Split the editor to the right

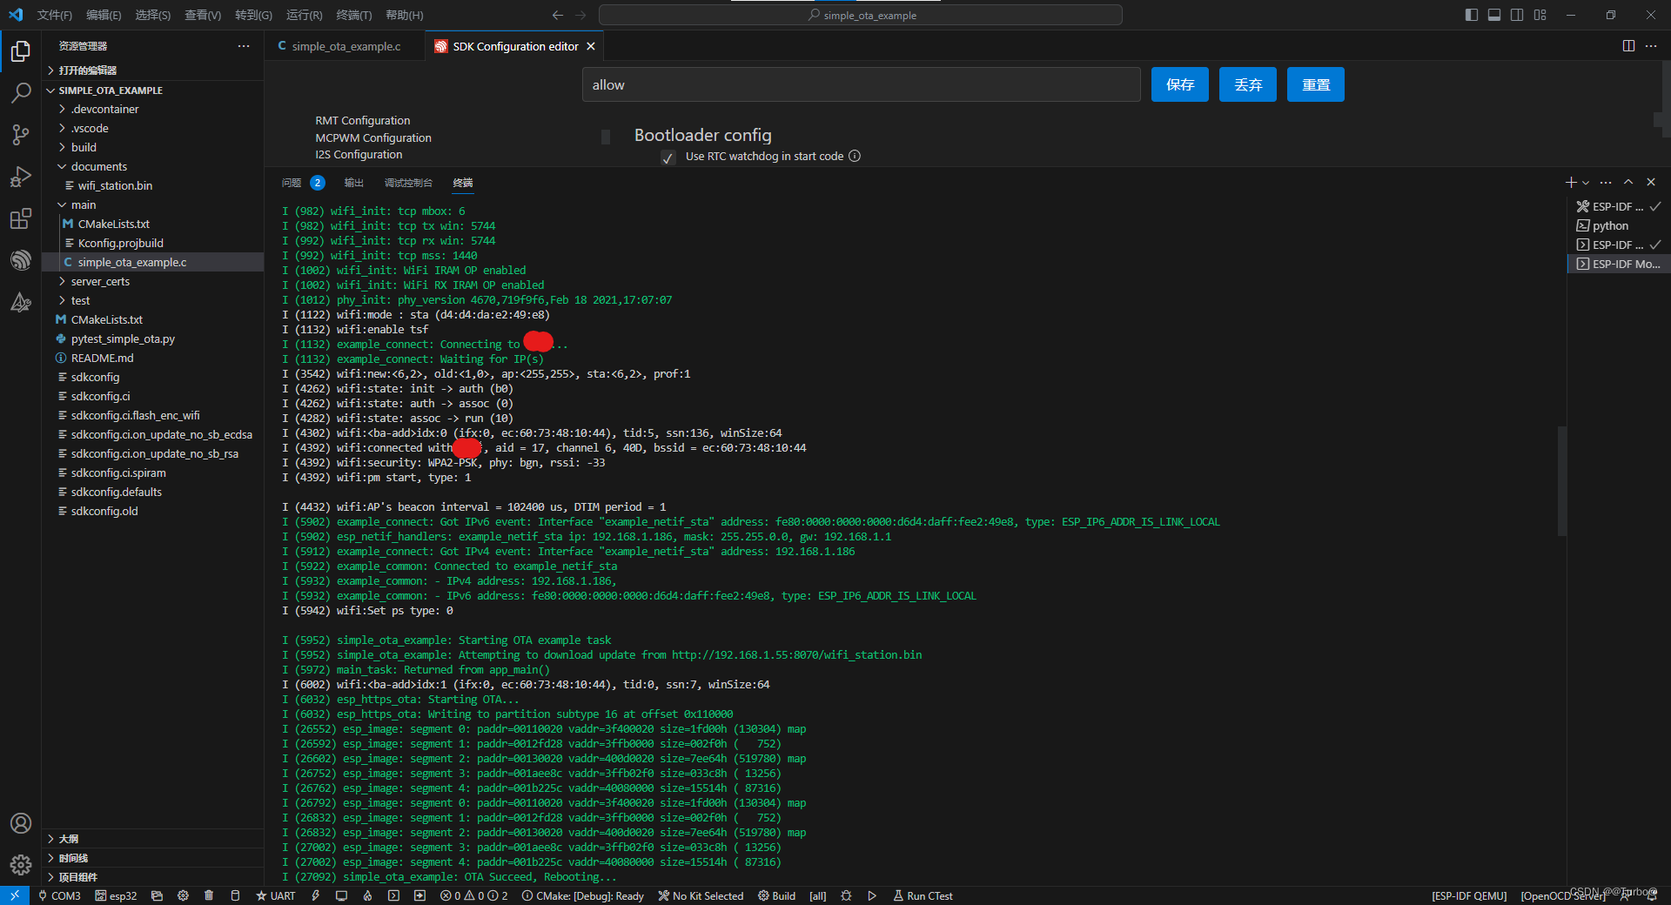(x=1628, y=46)
